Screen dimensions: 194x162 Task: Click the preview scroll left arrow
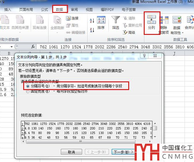[23, 141]
